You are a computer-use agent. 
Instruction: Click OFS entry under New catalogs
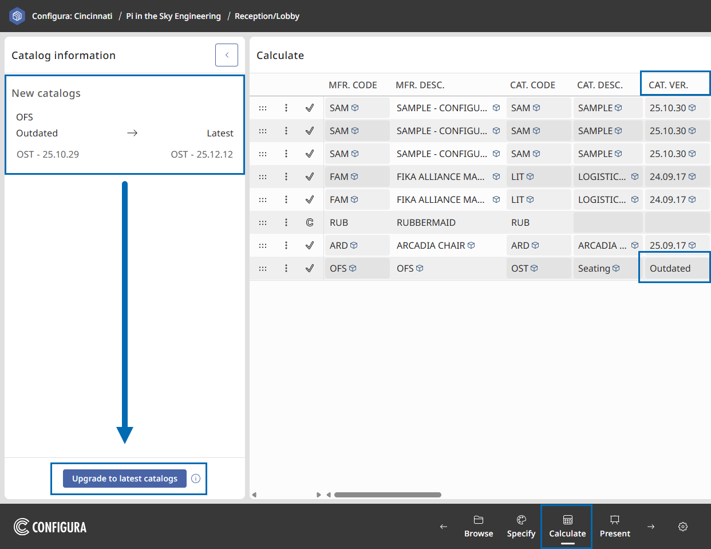(25, 117)
